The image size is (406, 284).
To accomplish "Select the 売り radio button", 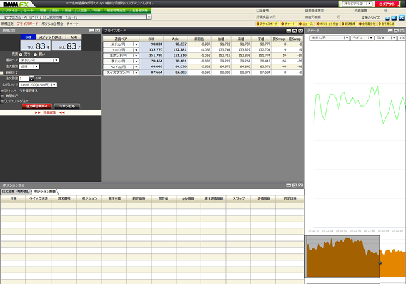I will [21, 54].
